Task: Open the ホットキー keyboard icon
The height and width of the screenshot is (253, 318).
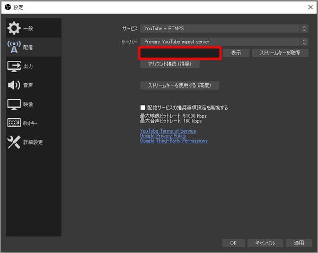Action: (14, 123)
